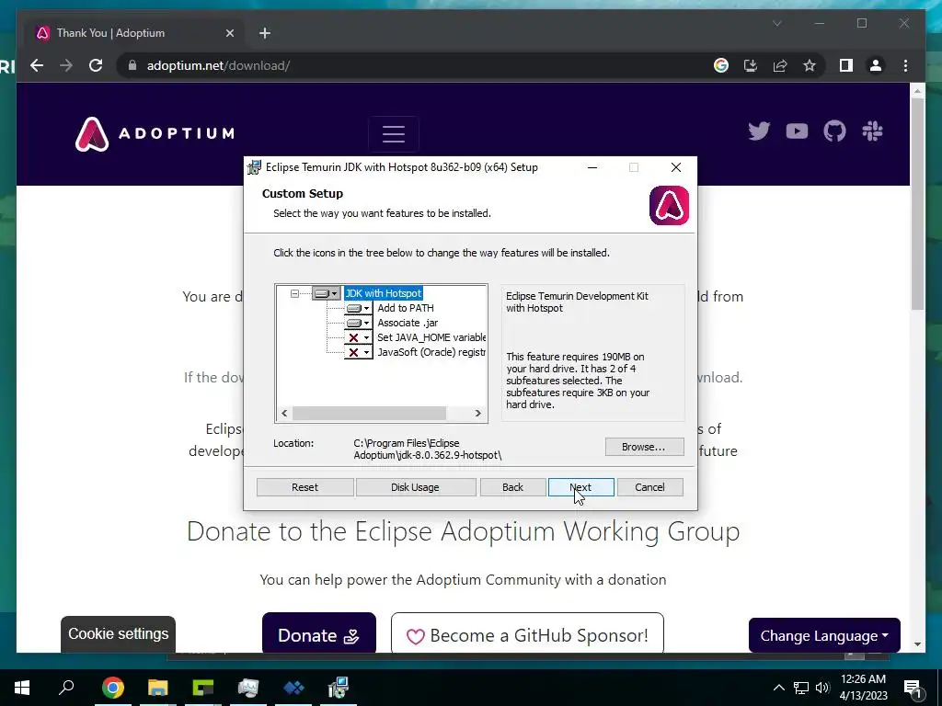Select the Add to PATH tree item
942x706 pixels.
(x=406, y=308)
